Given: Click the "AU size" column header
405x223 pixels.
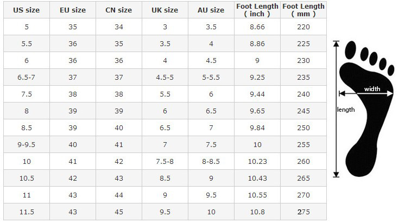Looking at the screenshot, I should (211, 10).
